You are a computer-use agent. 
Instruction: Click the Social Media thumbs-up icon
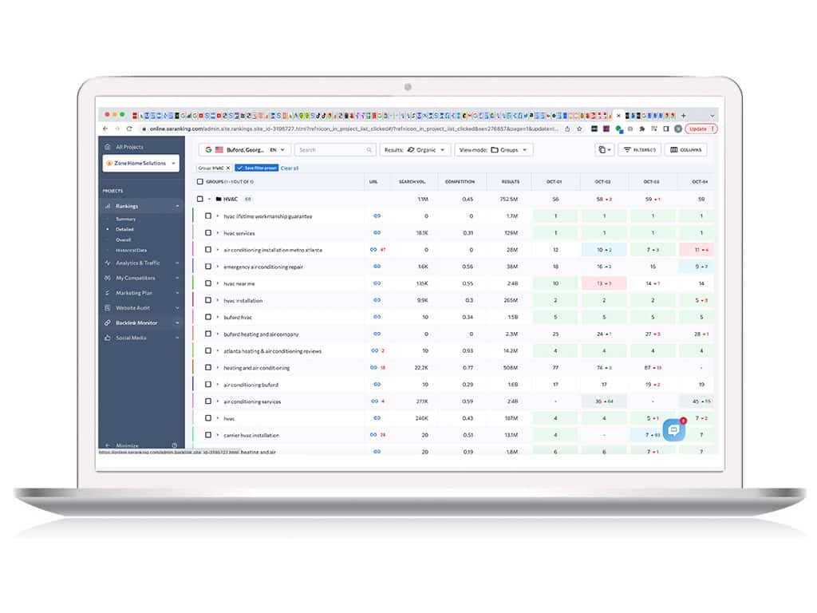108,338
